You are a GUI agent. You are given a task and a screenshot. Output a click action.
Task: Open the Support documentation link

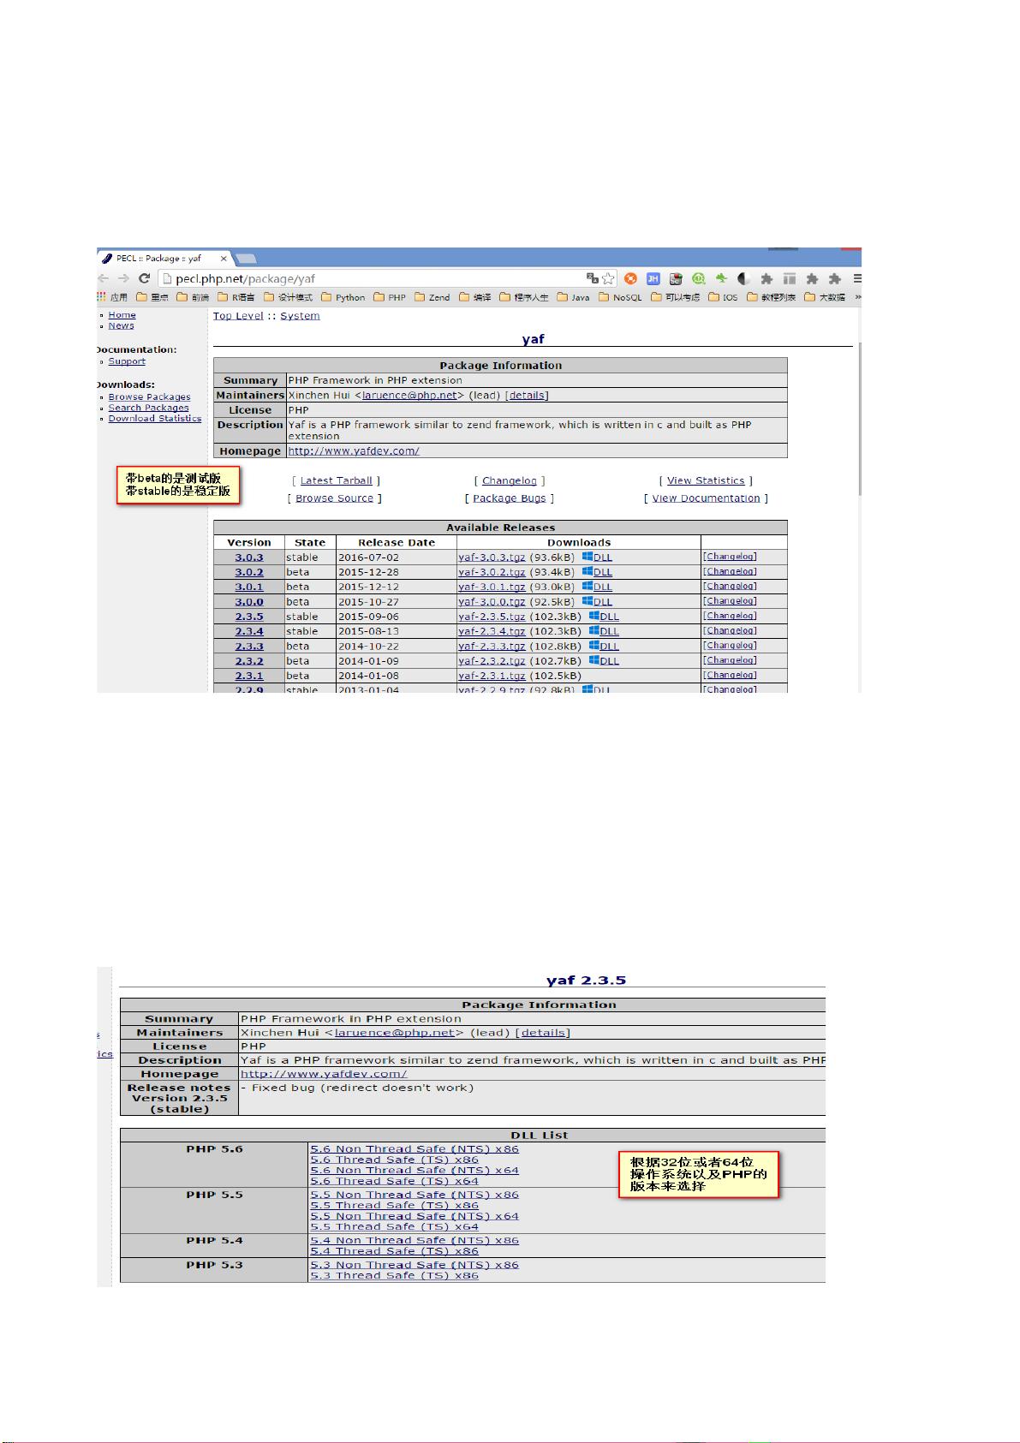[127, 361]
